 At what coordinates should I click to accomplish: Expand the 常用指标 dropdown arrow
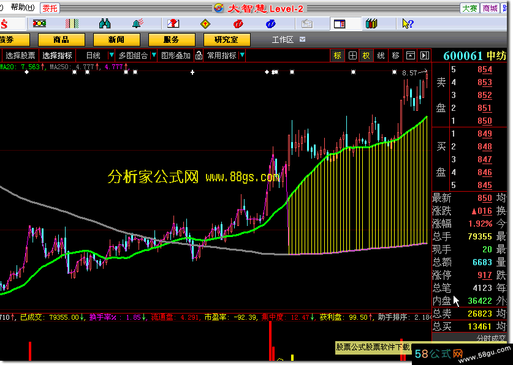(243, 55)
